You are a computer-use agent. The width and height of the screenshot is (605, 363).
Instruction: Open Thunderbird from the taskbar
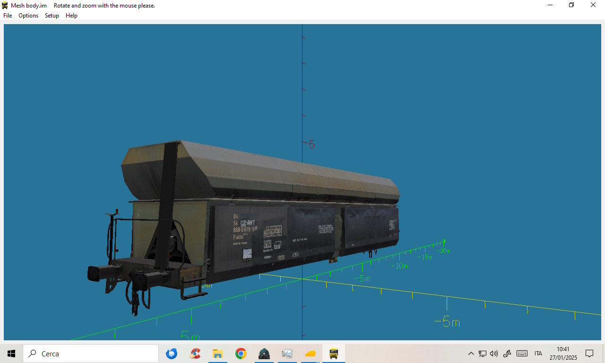(x=172, y=354)
